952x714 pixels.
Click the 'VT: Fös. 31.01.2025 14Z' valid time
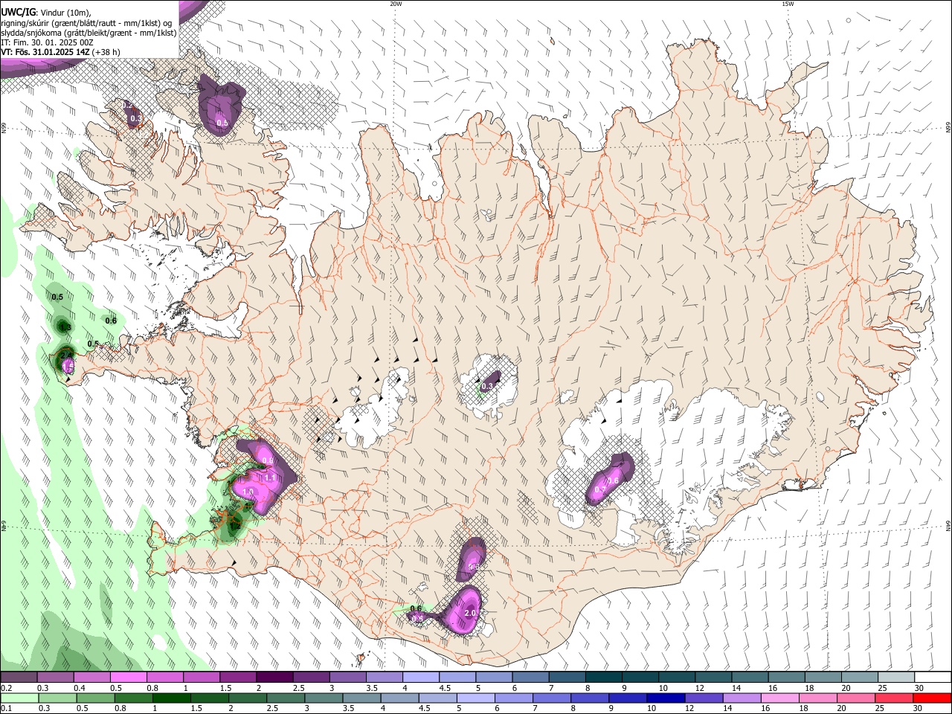[x=45, y=52]
